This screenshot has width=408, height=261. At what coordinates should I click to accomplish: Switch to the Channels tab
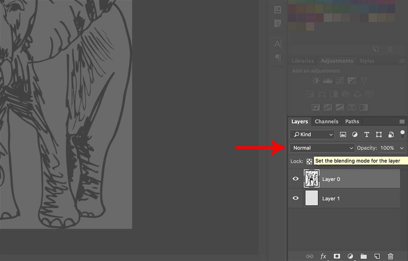tap(326, 121)
